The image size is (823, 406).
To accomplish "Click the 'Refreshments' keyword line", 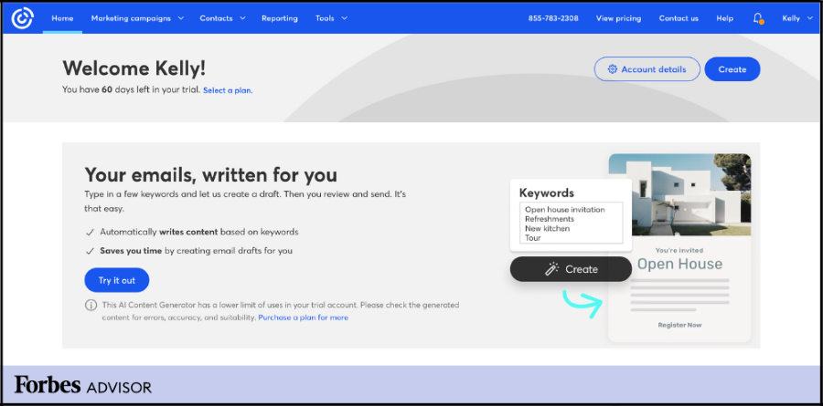I will pyautogui.click(x=550, y=219).
